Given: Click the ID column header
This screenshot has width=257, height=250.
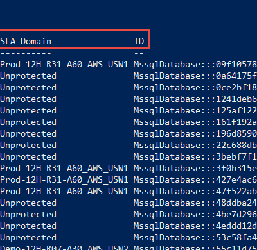Looking at the screenshot, I should [139, 41].
